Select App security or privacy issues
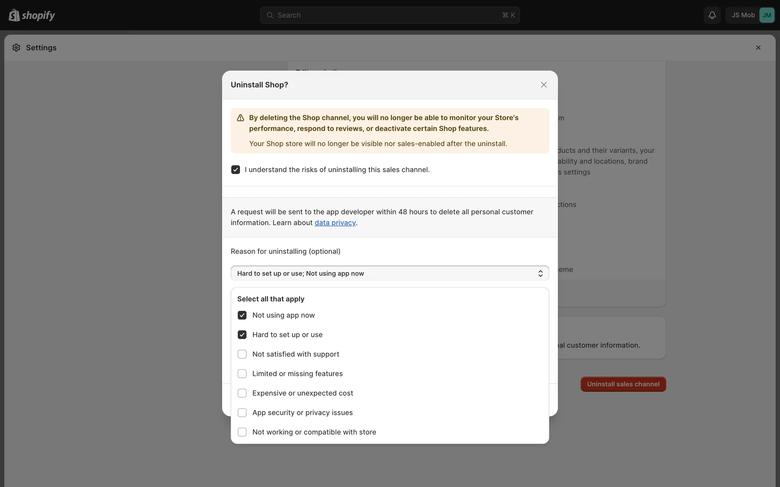780x487 pixels. tap(242, 413)
